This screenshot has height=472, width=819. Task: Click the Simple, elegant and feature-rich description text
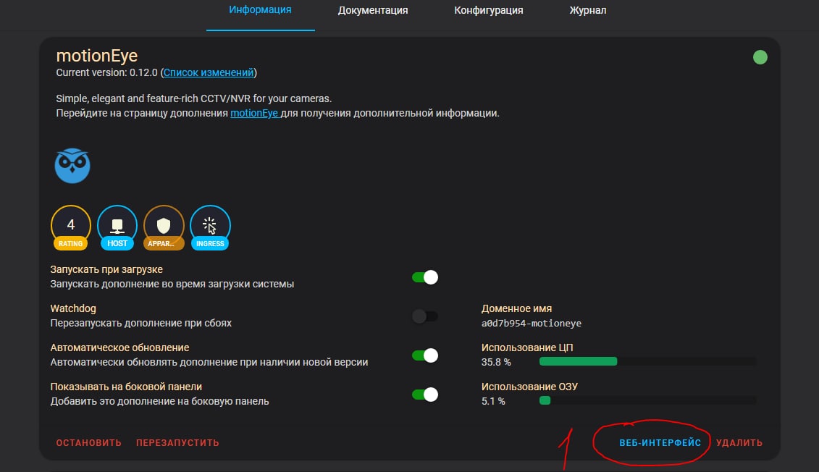(194, 98)
